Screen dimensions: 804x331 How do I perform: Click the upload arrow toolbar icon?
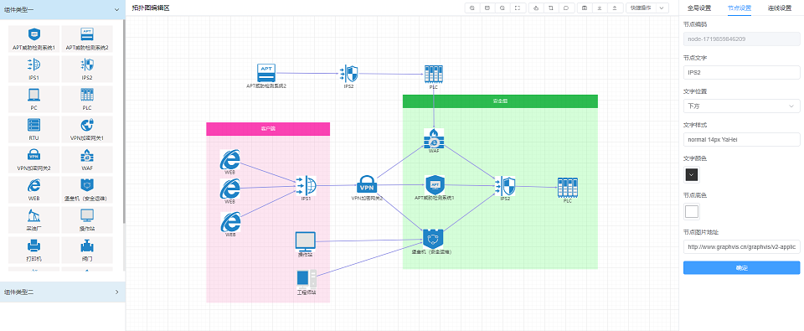pyautogui.click(x=614, y=8)
